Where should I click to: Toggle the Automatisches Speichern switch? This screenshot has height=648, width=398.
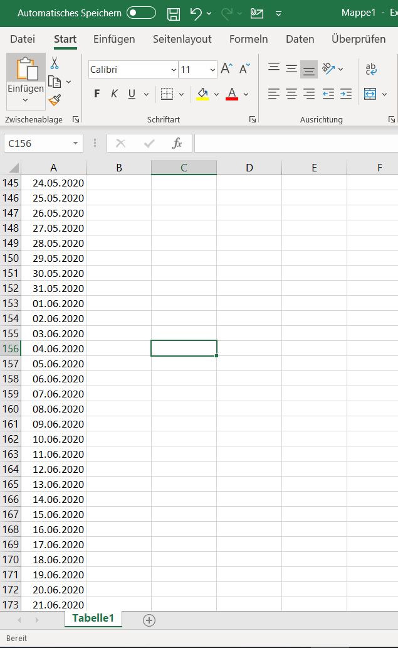pos(141,13)
